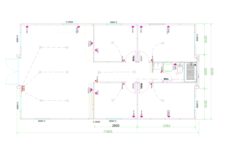
Task: Select the ceiling light in the lower right room
Action: click(163, 100)
